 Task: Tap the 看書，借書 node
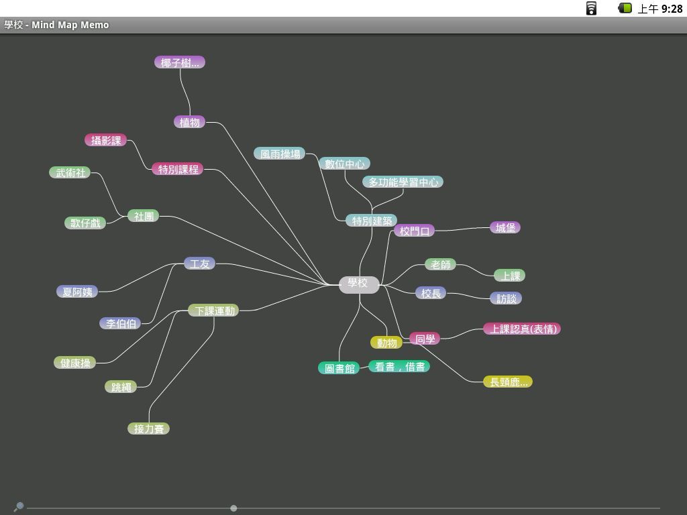(399, 367)
